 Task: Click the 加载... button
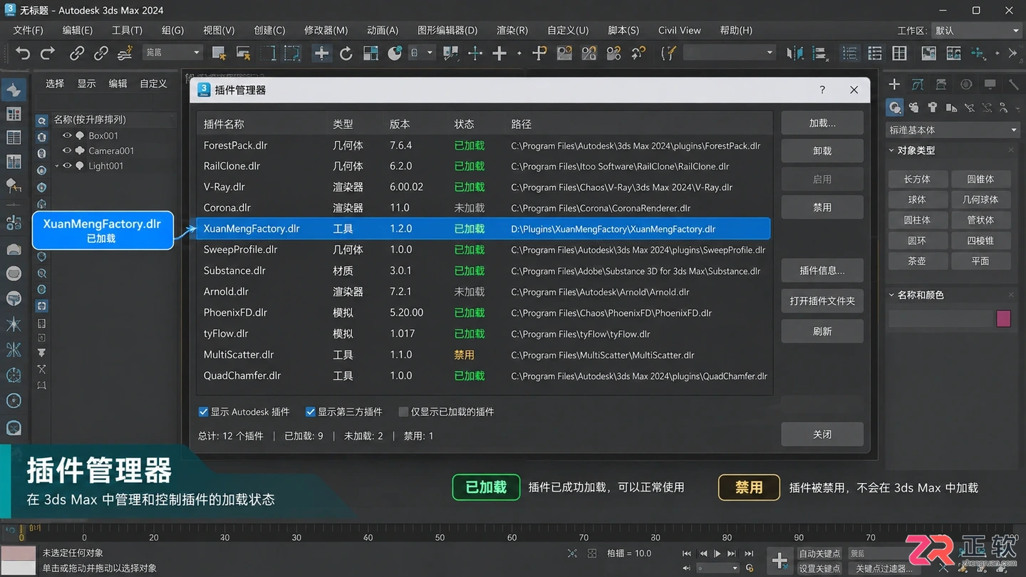coord(822,123)
